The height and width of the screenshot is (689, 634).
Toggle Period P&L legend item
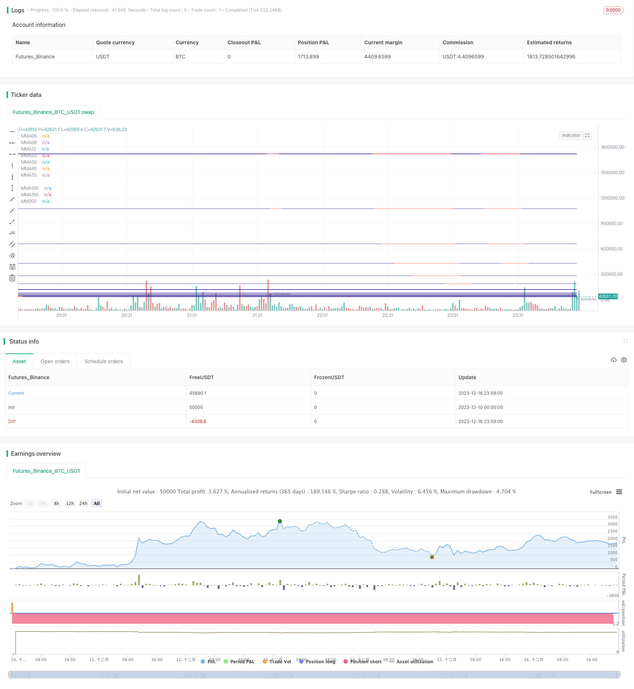pos(239,661)
